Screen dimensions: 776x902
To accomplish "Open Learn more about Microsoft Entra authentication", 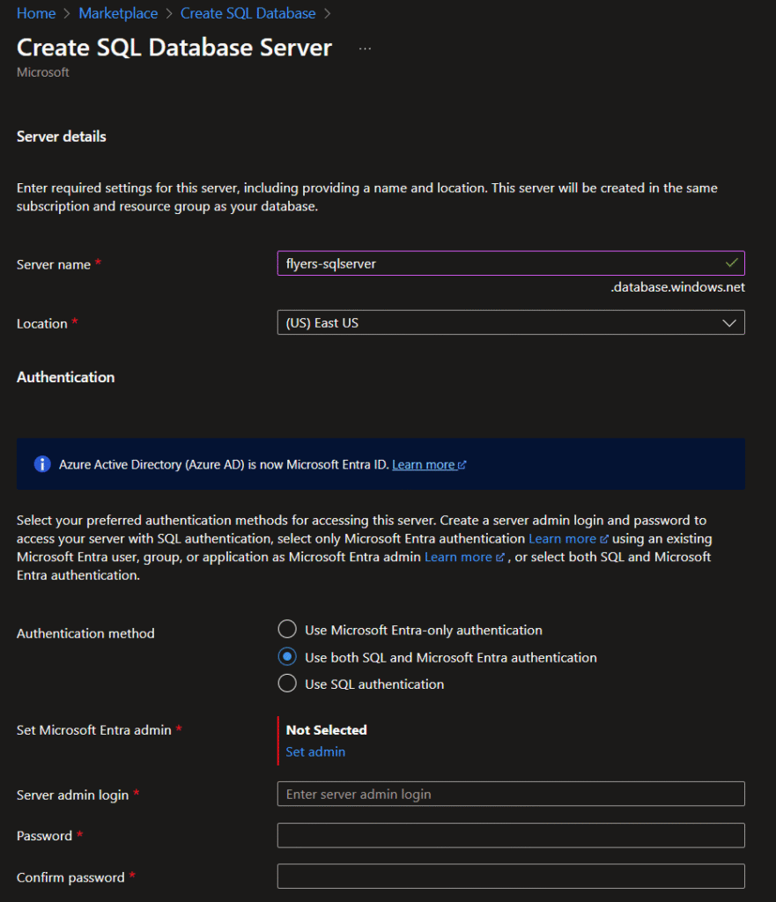I will pos(562,538).
